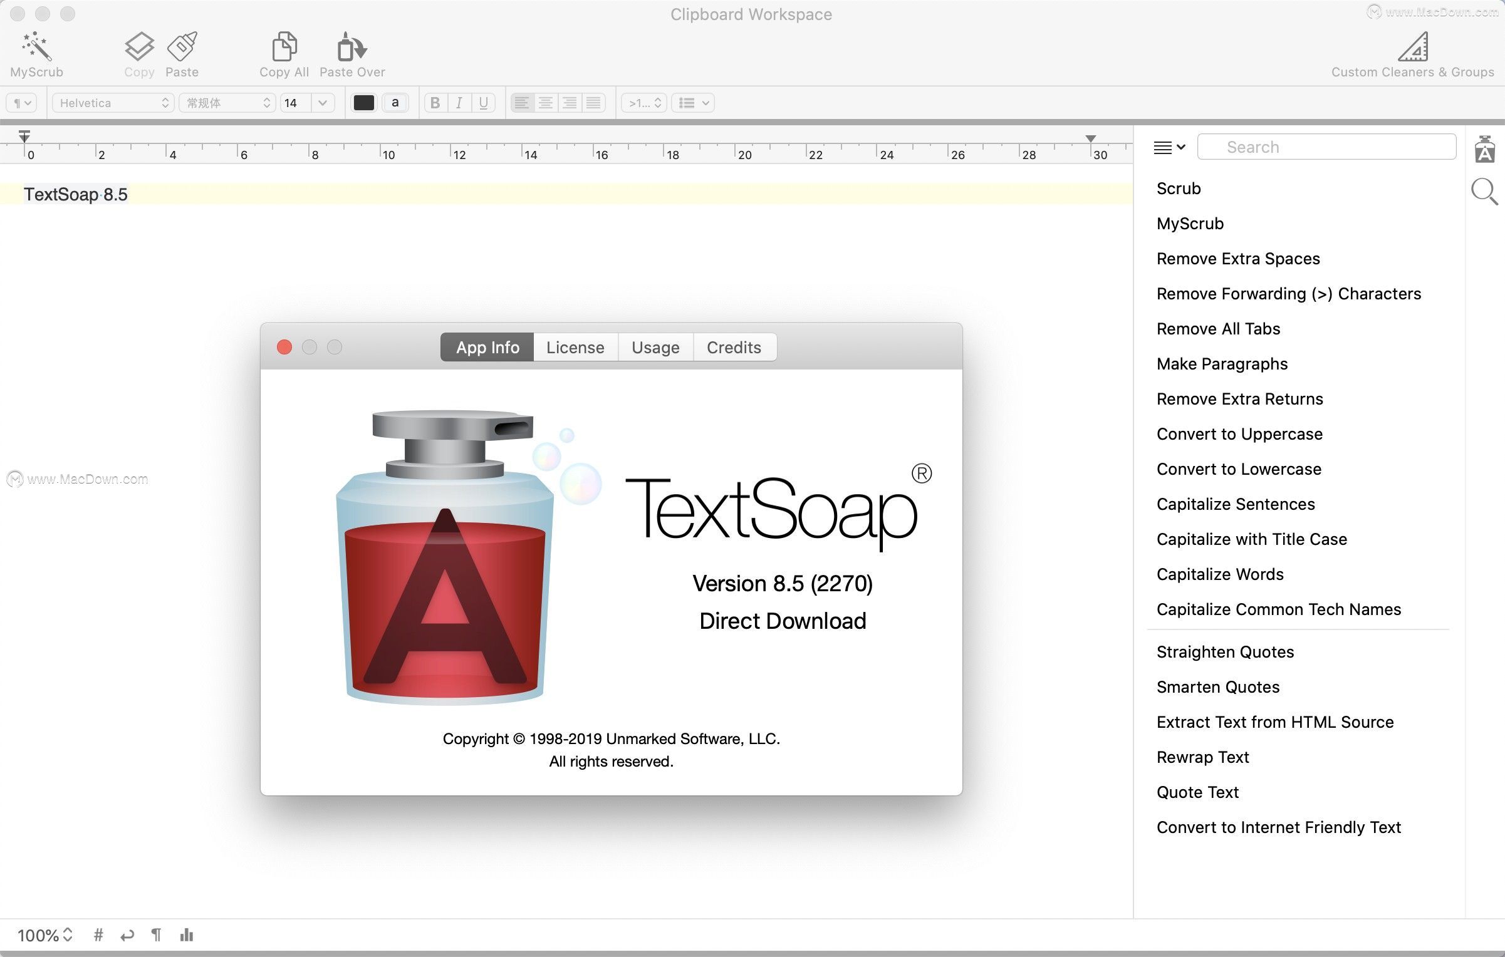Run Convert to Uppercase cleaner

click(1239, 434)
